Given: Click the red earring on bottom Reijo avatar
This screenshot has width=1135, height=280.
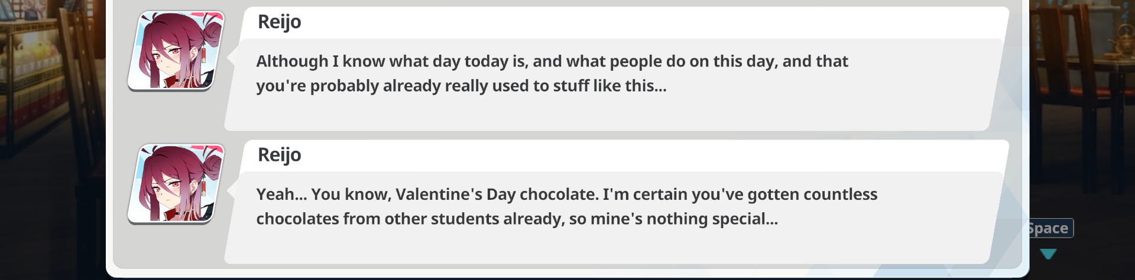Looking at the screenshot, I should [x=204, y=188].
